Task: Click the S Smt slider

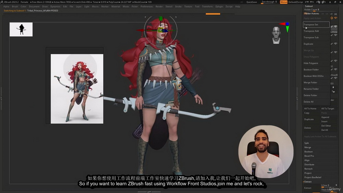Action: pos(329,185)
